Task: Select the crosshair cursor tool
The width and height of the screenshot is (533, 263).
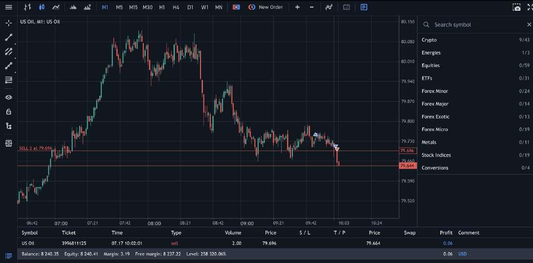Action: [9, 23]
